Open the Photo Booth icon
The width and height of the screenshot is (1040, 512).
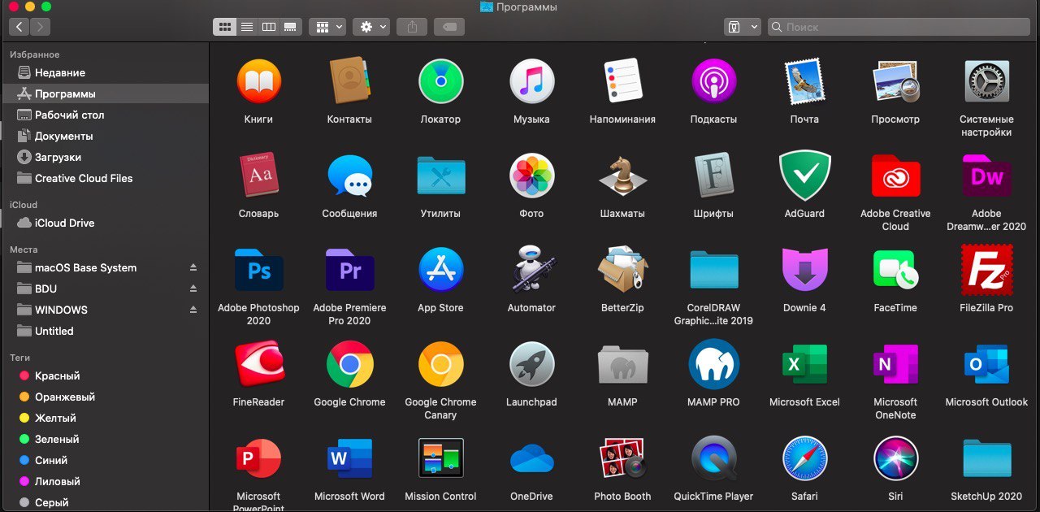point(622,458)
